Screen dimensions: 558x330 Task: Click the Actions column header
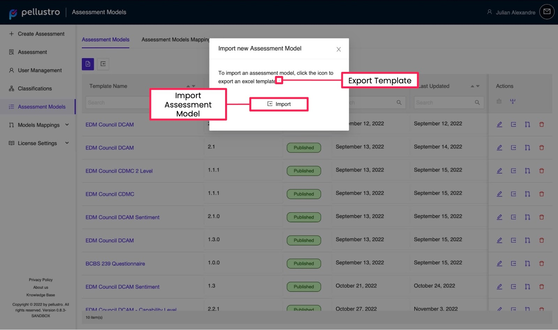tap(505, 86)
